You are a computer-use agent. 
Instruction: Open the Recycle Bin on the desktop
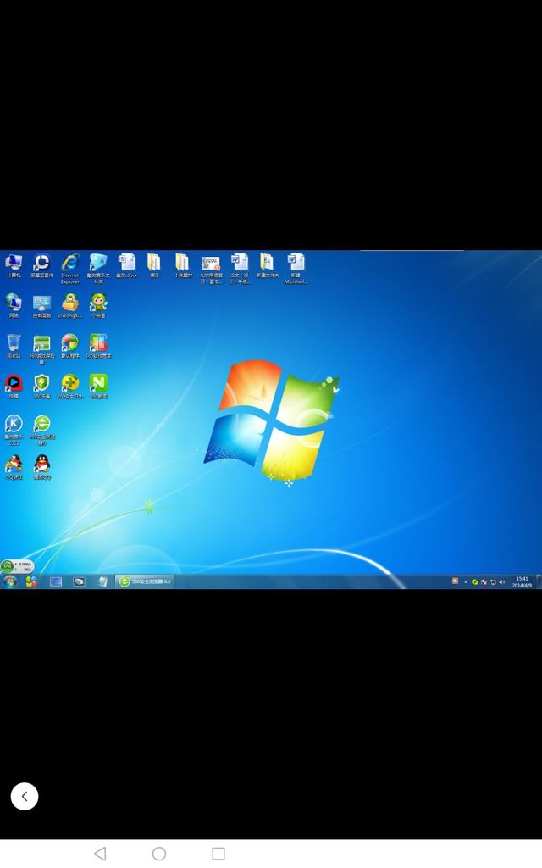[x=14, y=343]
